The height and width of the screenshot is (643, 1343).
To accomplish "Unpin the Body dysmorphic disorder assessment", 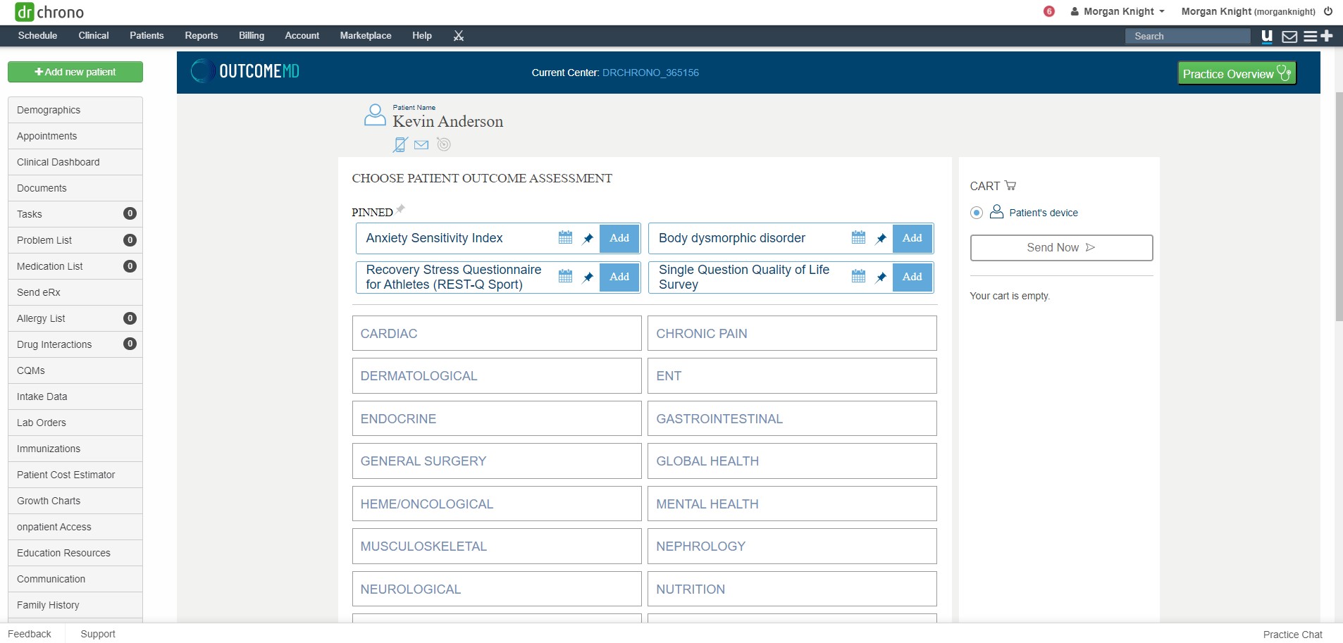I will 881,239.
